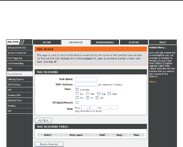Open the SETUP tab

(x=47, y=42)
